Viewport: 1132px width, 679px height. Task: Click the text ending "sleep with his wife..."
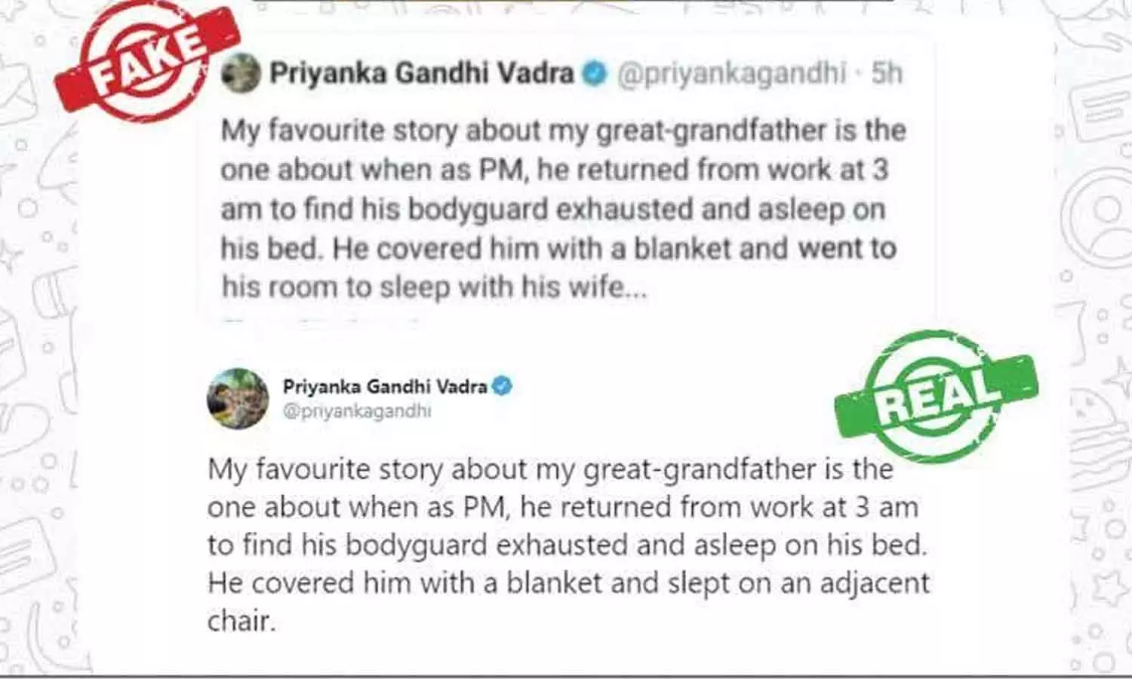[x=434, y=287]
